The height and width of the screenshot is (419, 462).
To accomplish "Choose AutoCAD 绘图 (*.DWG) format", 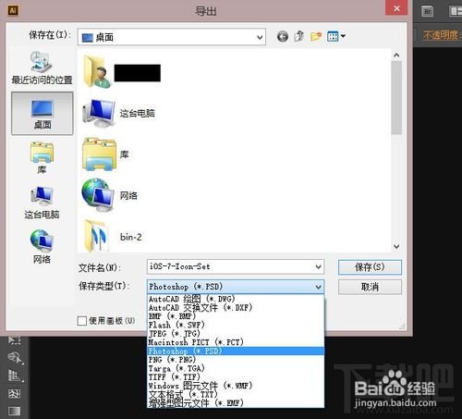I will [x=236, y=299].
